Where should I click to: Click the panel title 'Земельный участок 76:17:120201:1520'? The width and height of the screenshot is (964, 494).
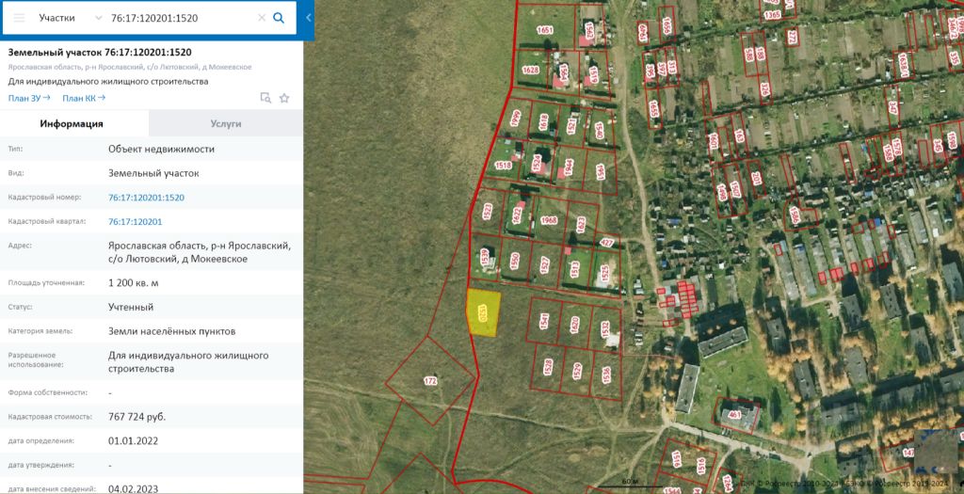click(100, 53)
